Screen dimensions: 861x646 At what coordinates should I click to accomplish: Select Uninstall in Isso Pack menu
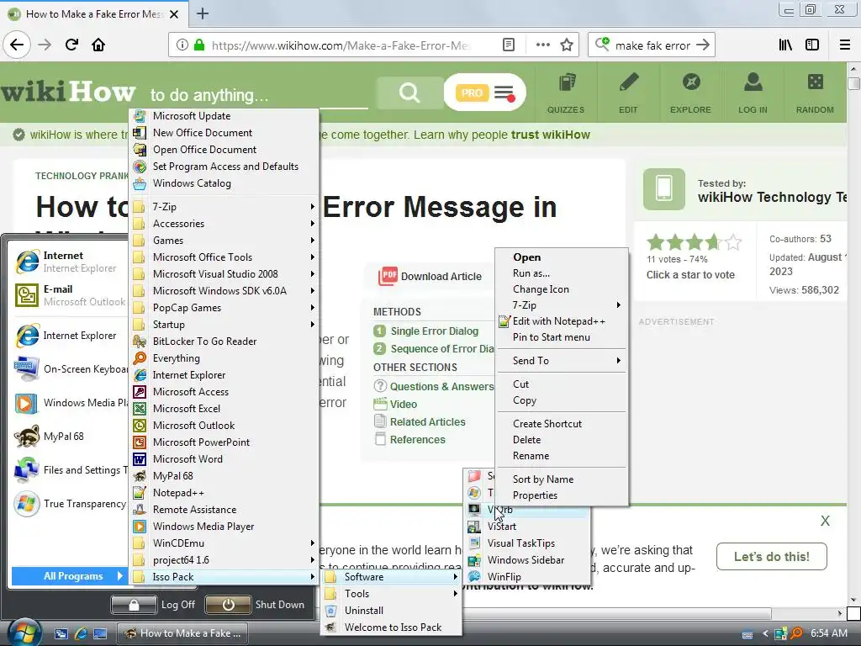click(x=391, y=611)
